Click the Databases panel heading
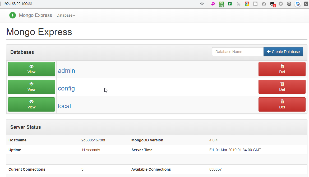 point(22,52)
